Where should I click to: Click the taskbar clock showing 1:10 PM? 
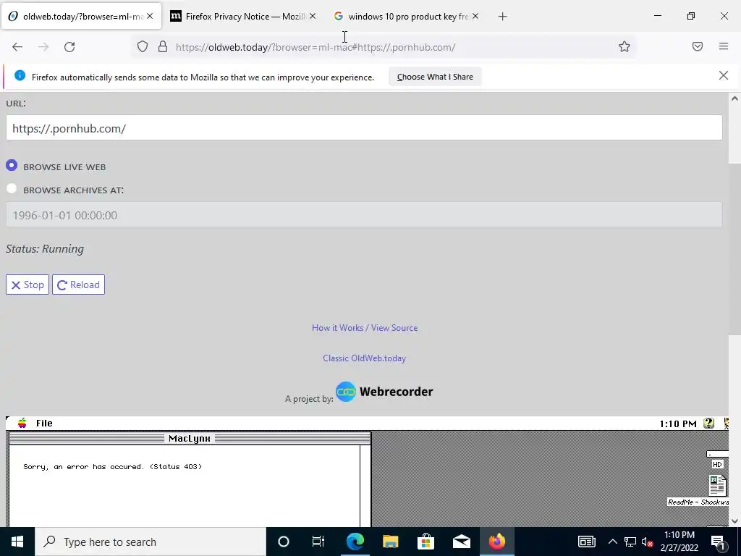pyautogui.click(x=679, y=542)
